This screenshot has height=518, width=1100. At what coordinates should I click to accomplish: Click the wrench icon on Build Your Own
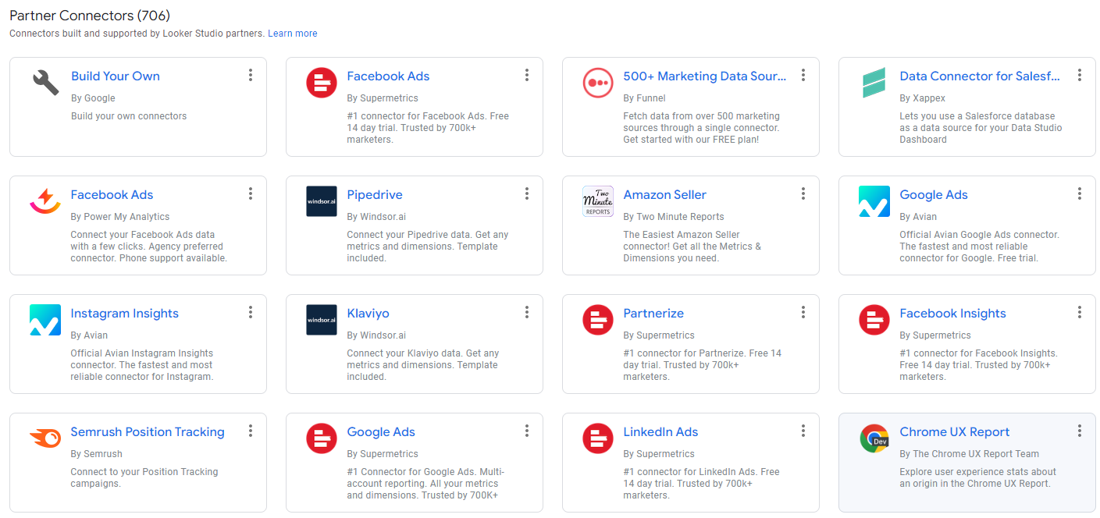click(x=44, y=82)
